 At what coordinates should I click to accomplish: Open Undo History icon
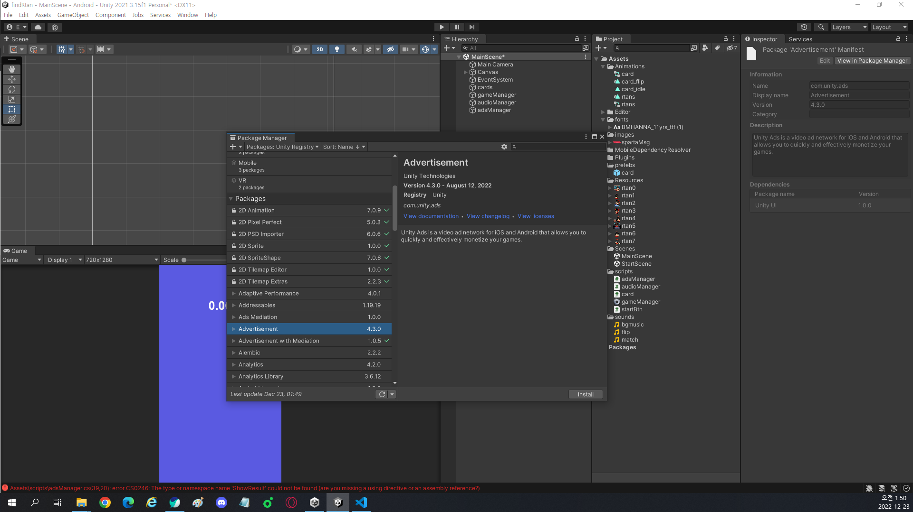click(x=804, y=27)
